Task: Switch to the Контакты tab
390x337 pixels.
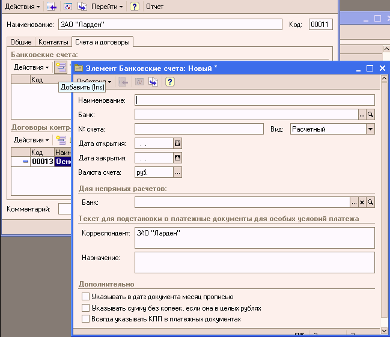Action: tap(53, 42)
